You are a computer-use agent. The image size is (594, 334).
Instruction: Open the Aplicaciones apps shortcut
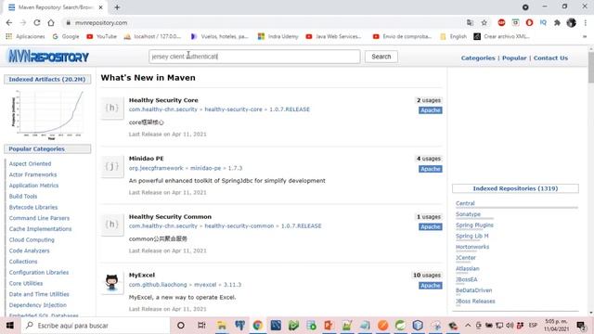point(25,37)
